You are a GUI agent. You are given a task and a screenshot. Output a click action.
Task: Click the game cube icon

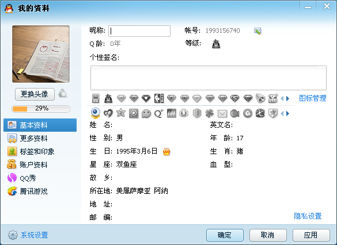pyautogui.click(x=260, y=113)
